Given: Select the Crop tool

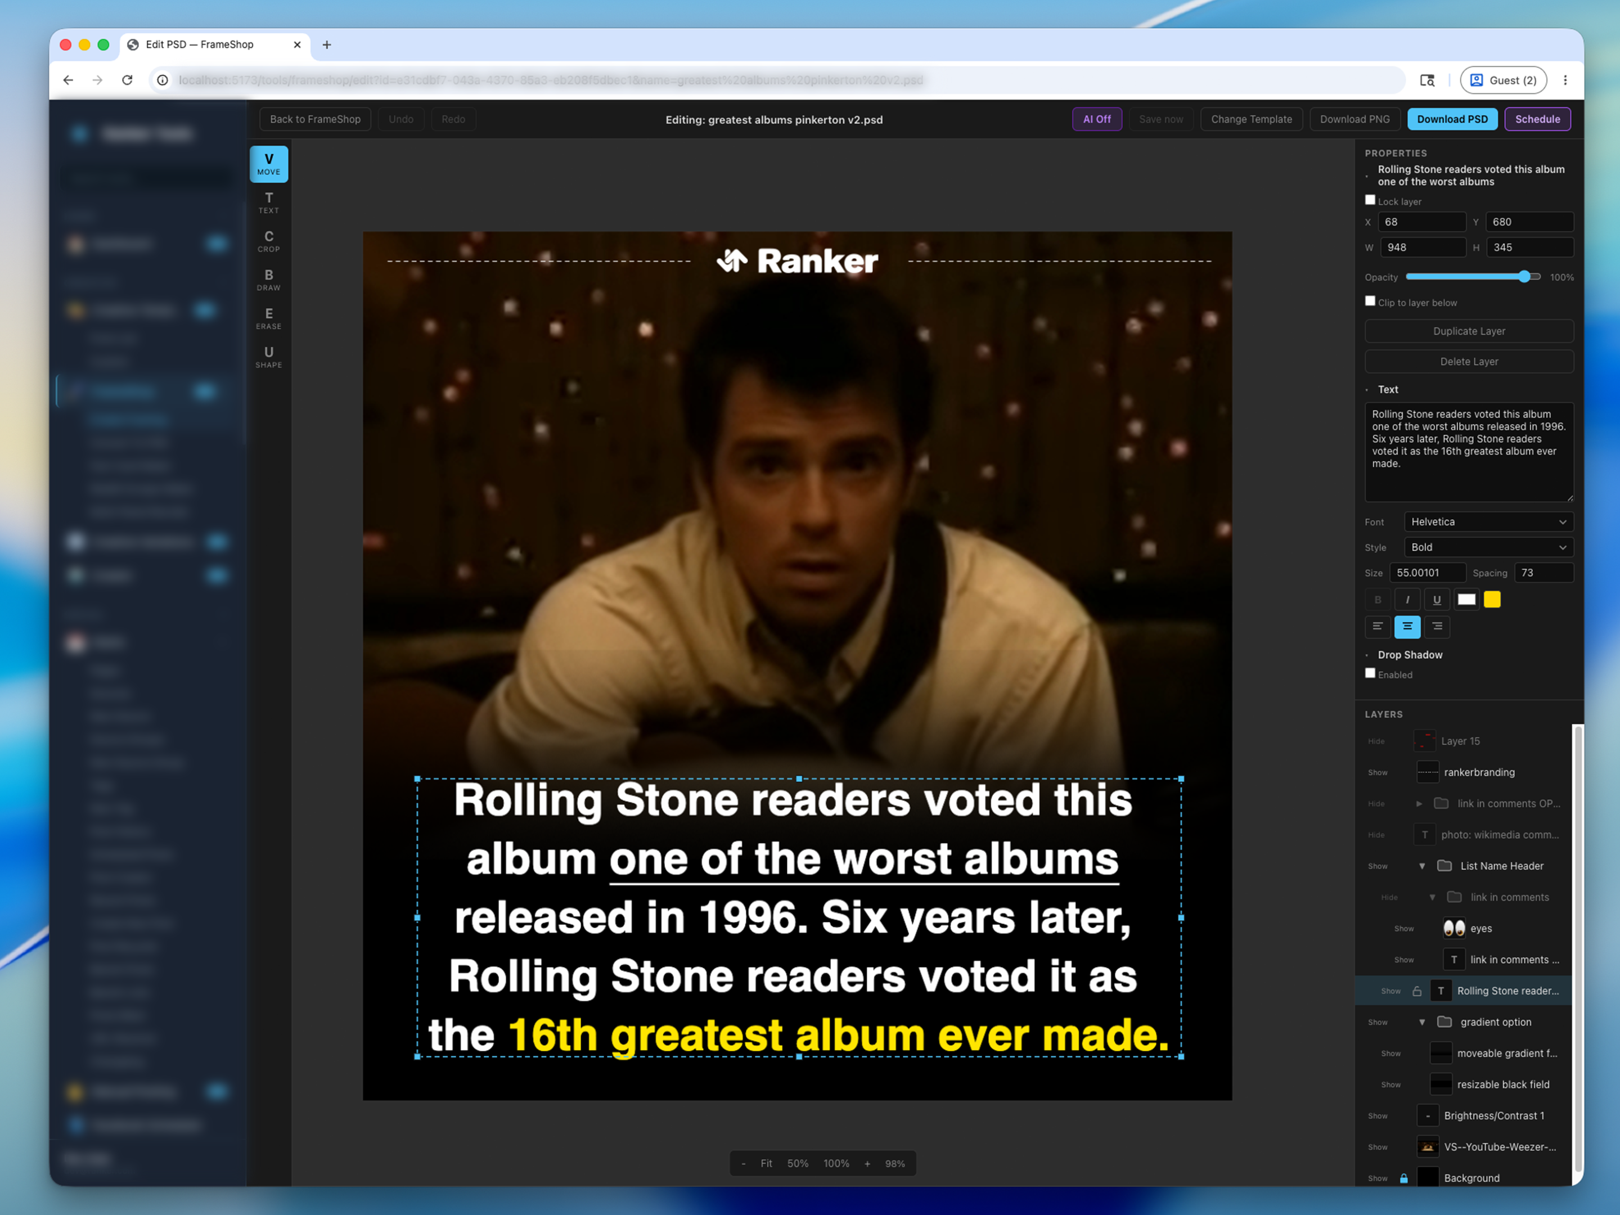Looking at the screenshot, I should tap(269, 242).
